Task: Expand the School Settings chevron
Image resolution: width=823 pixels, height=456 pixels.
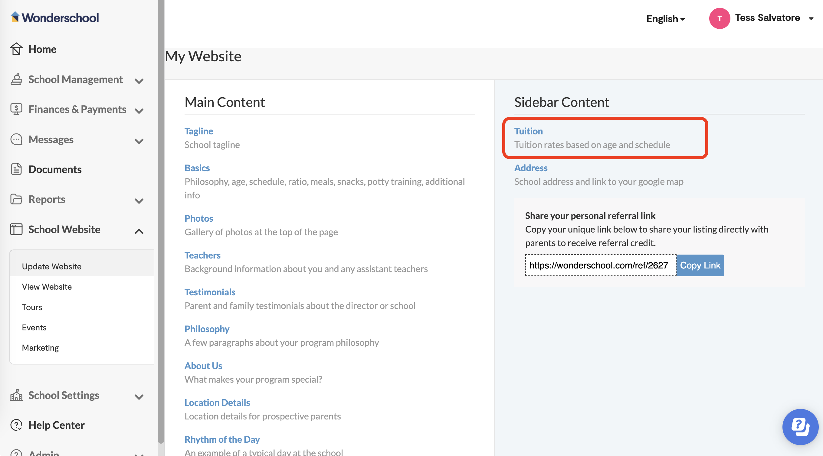Action: (x=139, y=397)
